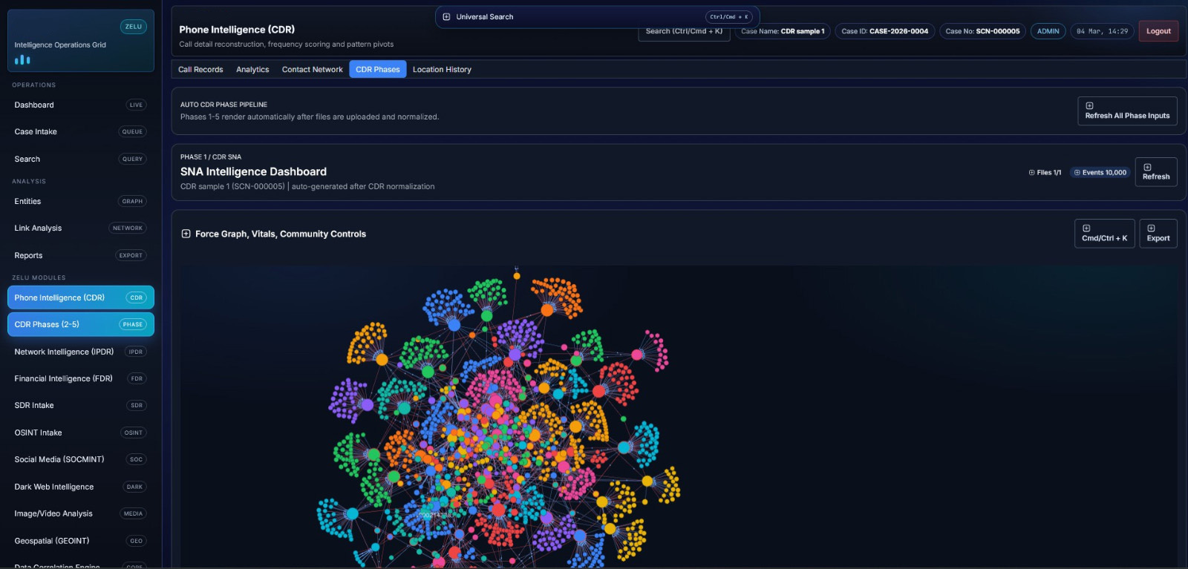Click the MEDIA badge beside Image/Video Analysis

[134, 514]
